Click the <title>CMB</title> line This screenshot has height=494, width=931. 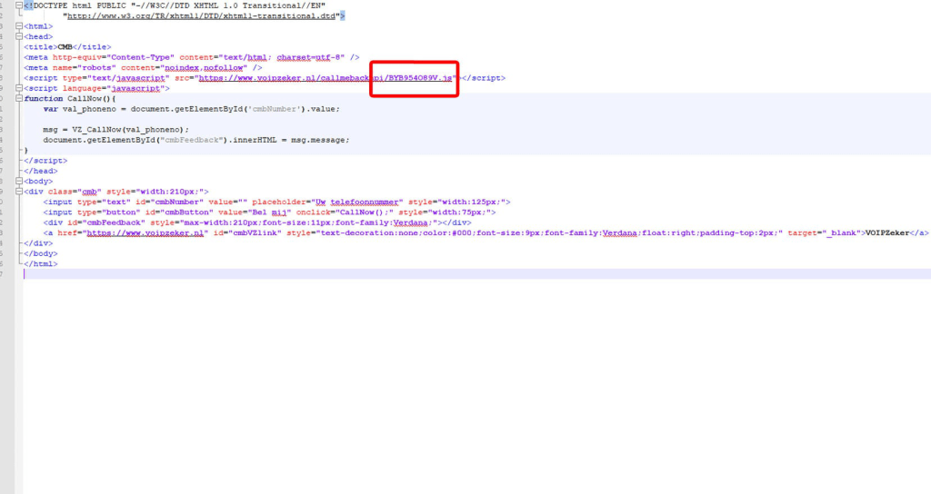[67, 47]
